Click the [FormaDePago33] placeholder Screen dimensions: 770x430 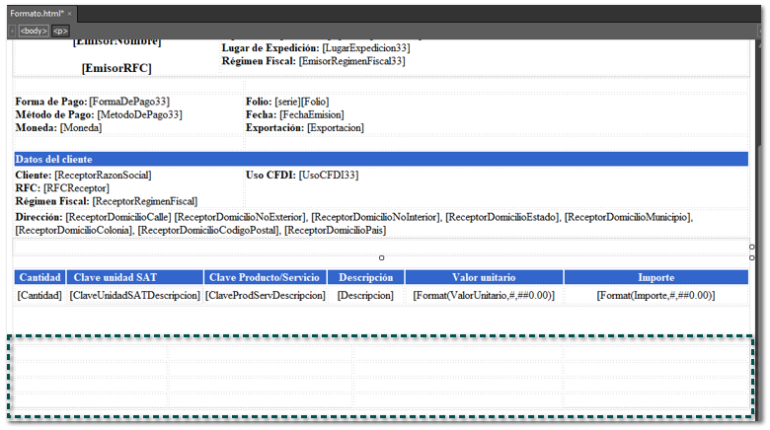[x=128, y=102]
